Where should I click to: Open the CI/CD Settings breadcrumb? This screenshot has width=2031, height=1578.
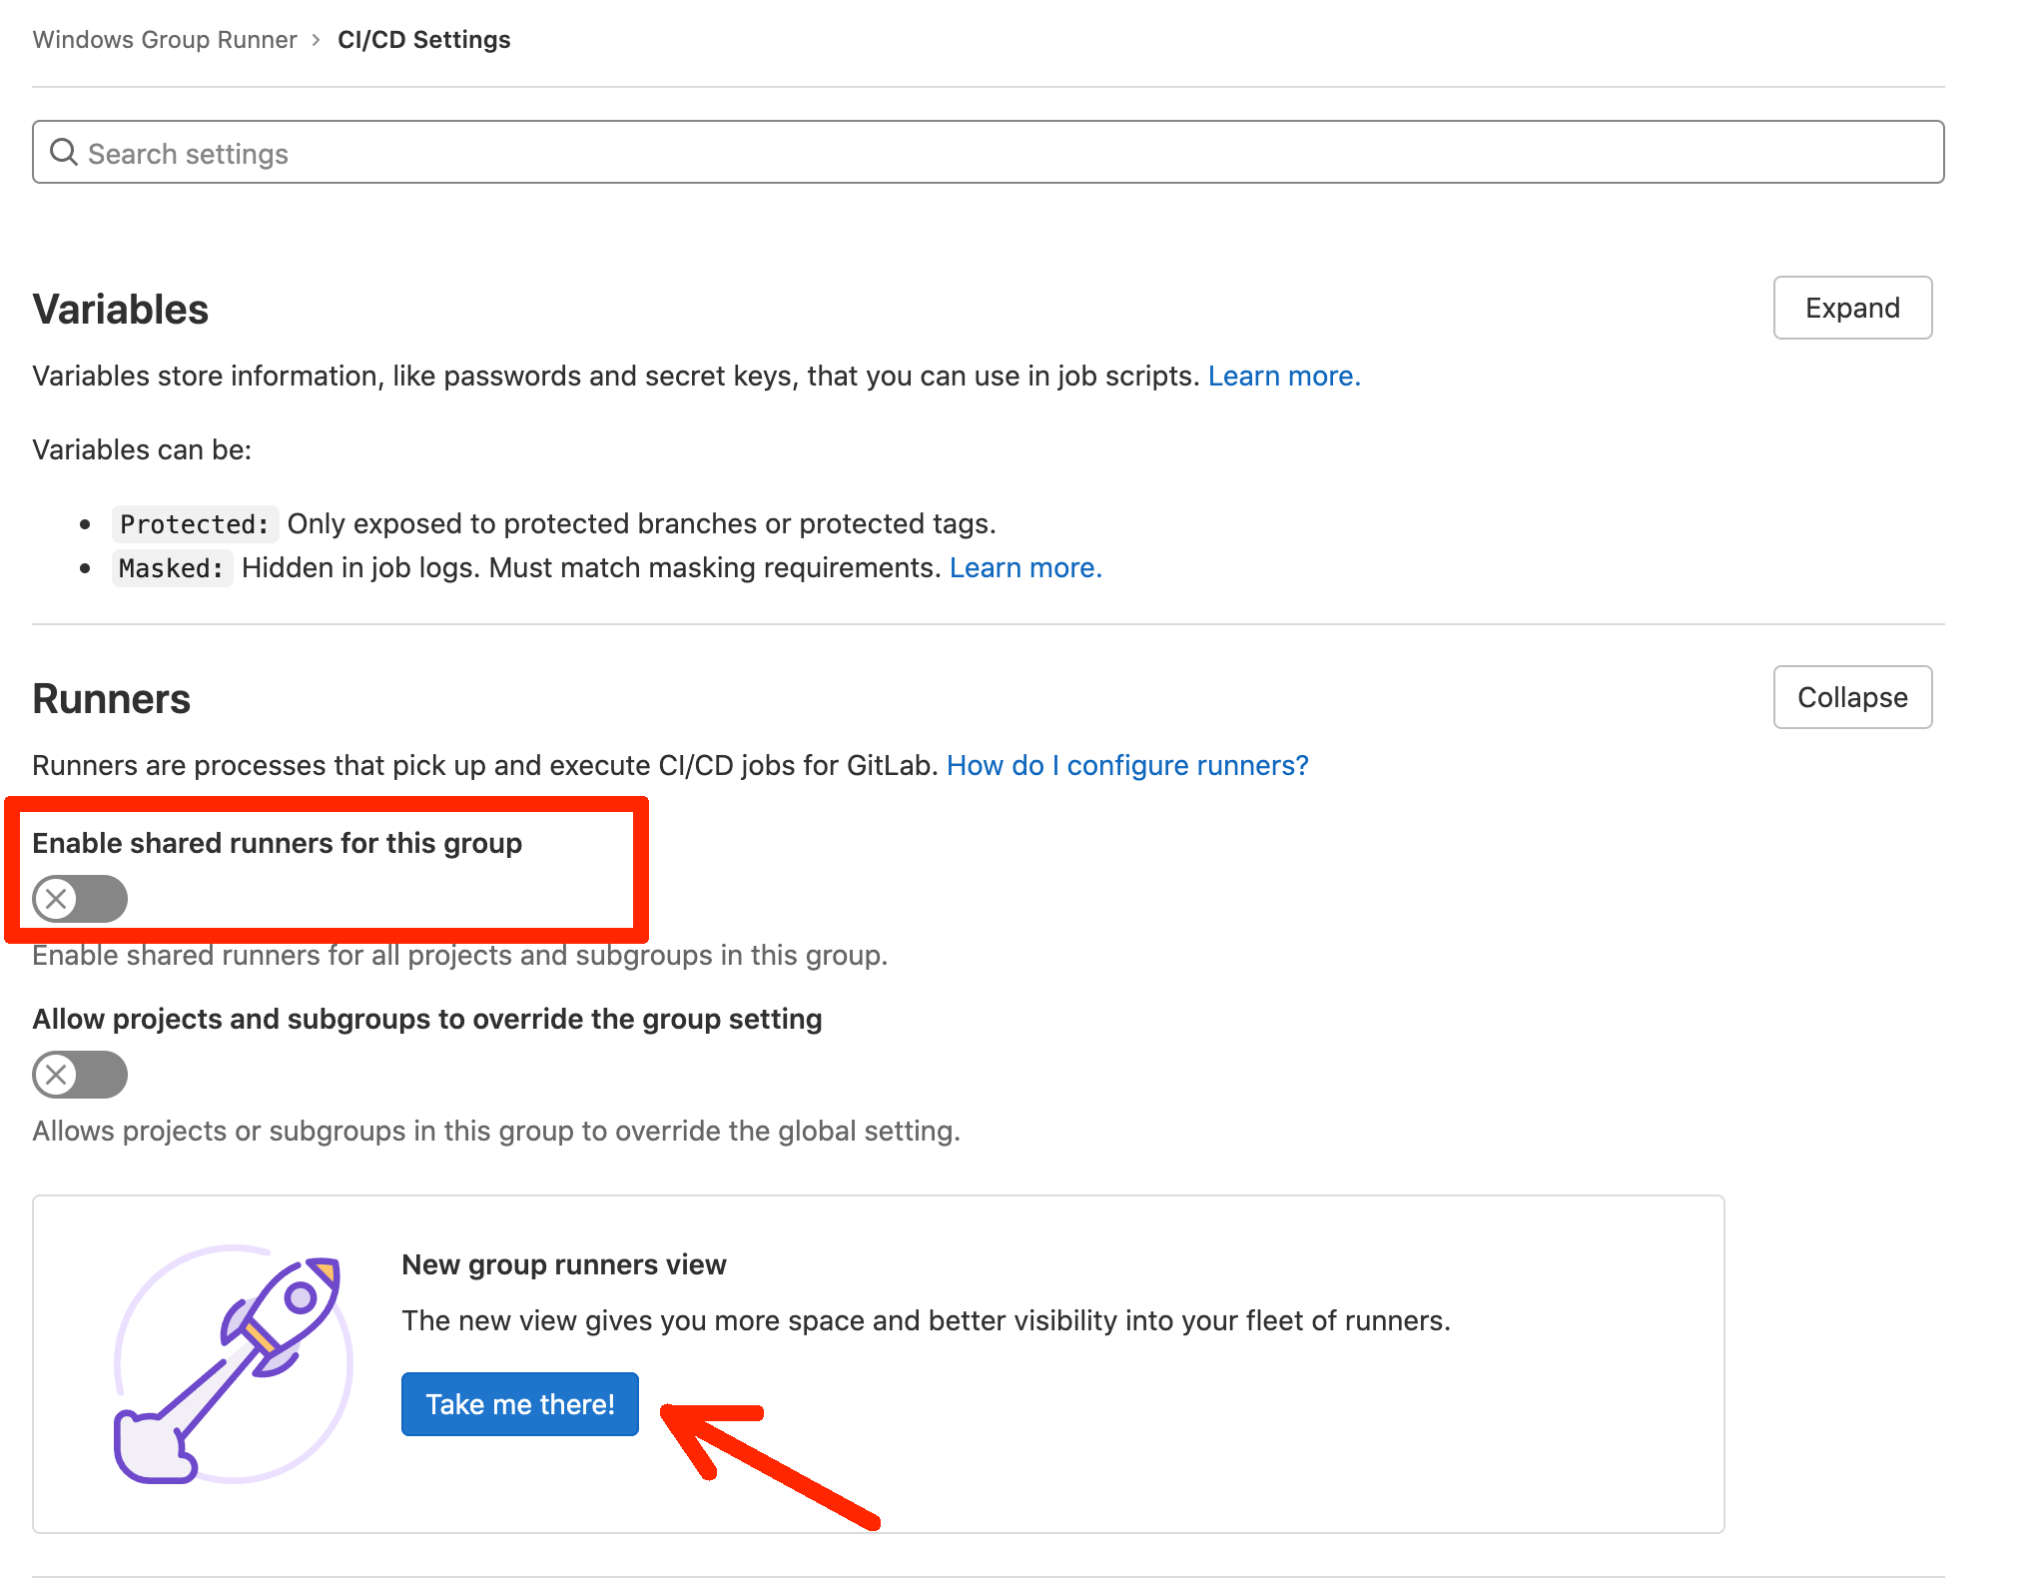(424, 40)
